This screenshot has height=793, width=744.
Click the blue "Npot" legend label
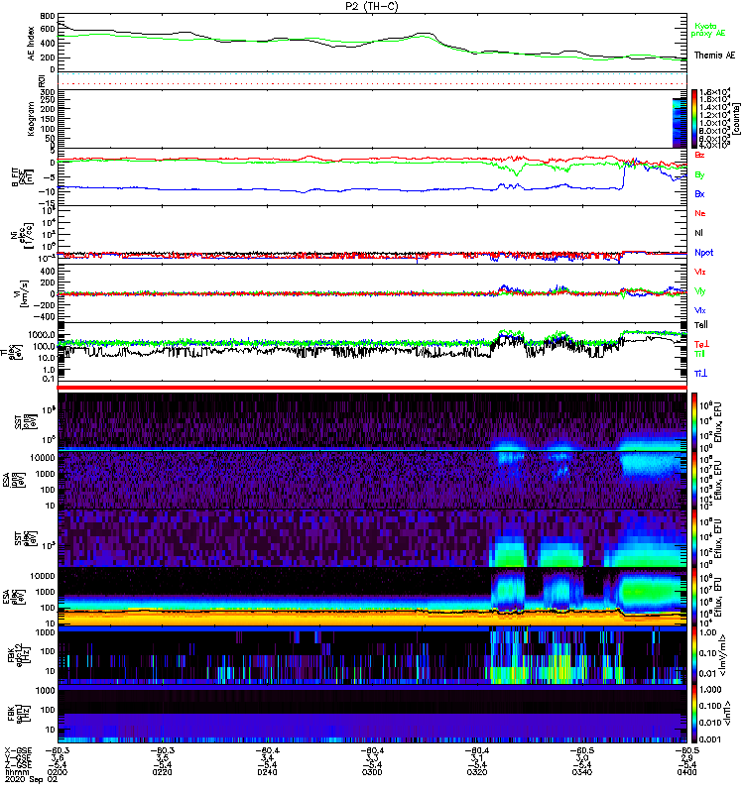coord(703,253)
